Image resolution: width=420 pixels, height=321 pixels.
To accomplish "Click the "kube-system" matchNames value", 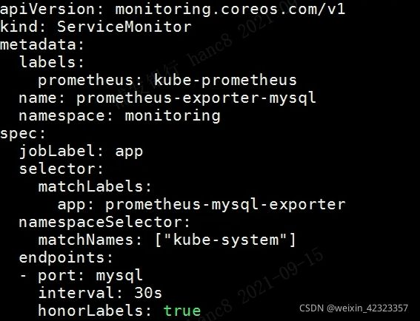I will (225, 240).
